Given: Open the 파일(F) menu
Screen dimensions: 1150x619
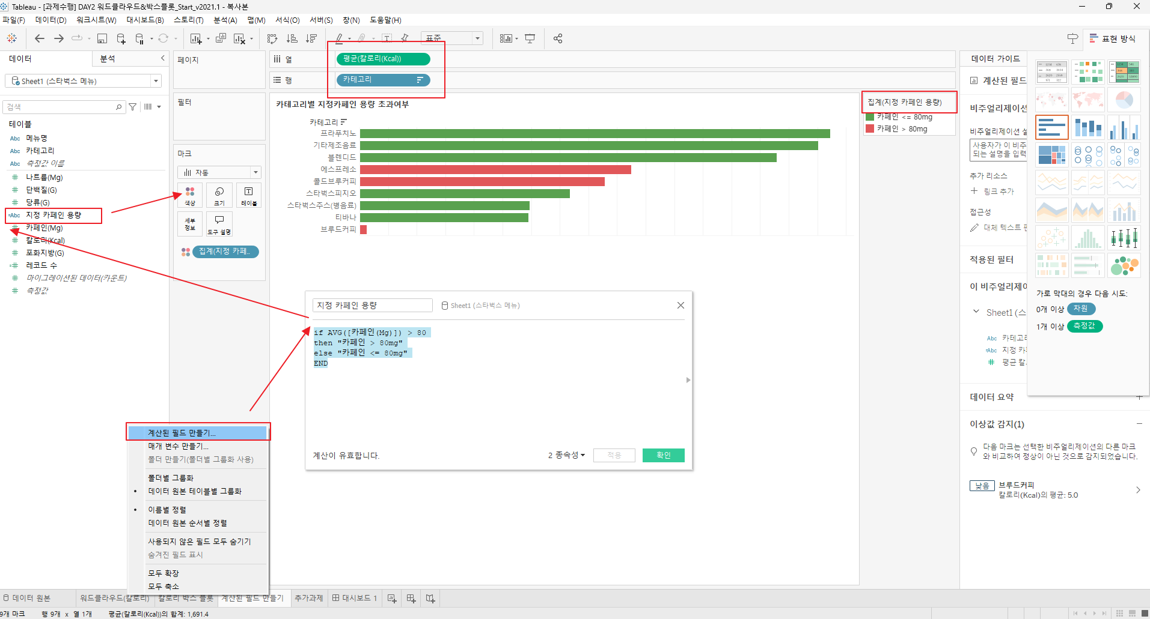Looking at the screenshot, I should 13,20.
